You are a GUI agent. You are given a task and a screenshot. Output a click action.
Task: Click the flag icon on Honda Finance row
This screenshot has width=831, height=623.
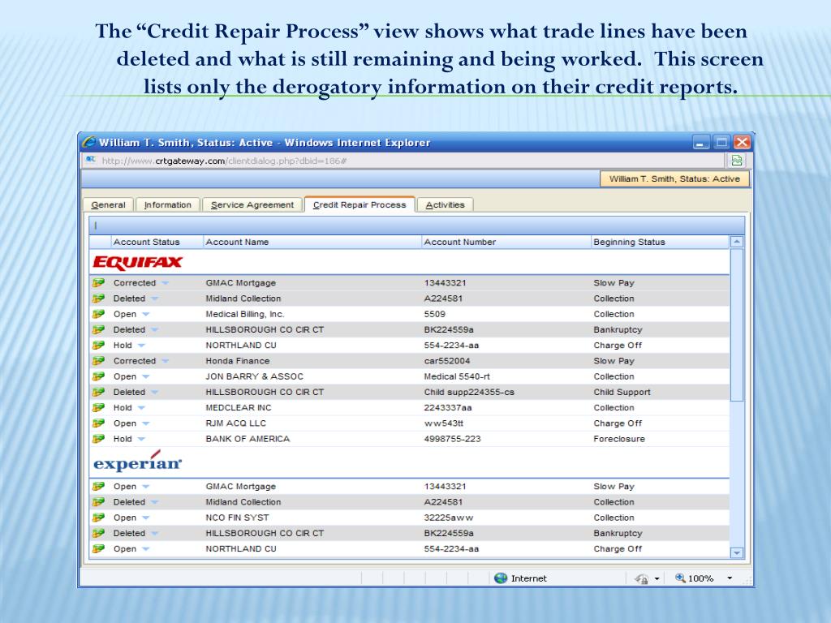click(x=98, y=361)
